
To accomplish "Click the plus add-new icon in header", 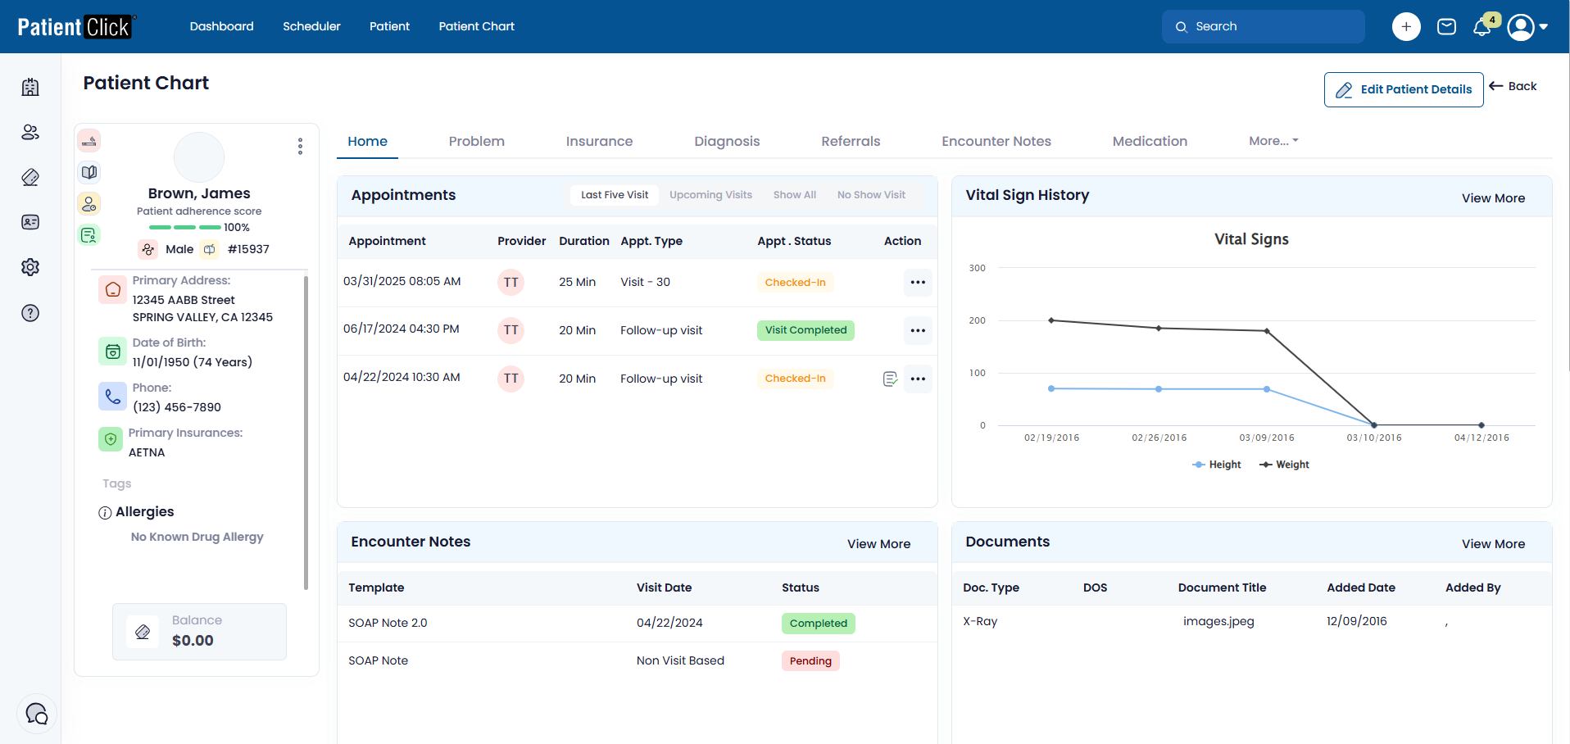I will 1405,27.
